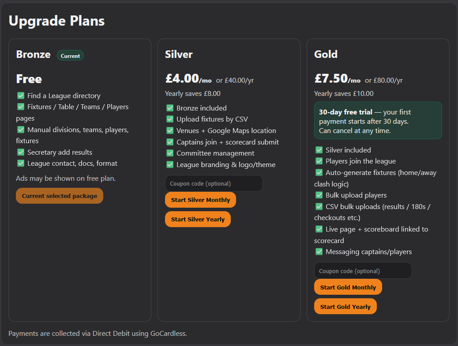Click checkmark beside Venues + Google Maps location

point(170,130)
